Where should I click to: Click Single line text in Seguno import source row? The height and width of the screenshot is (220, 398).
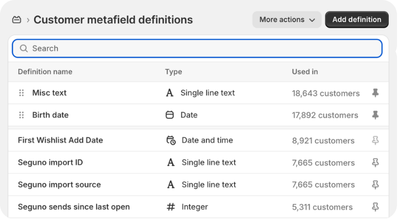209,185
